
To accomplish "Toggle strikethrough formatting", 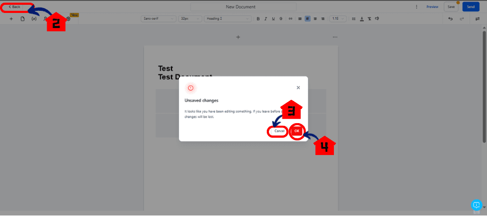I will 281,19.
